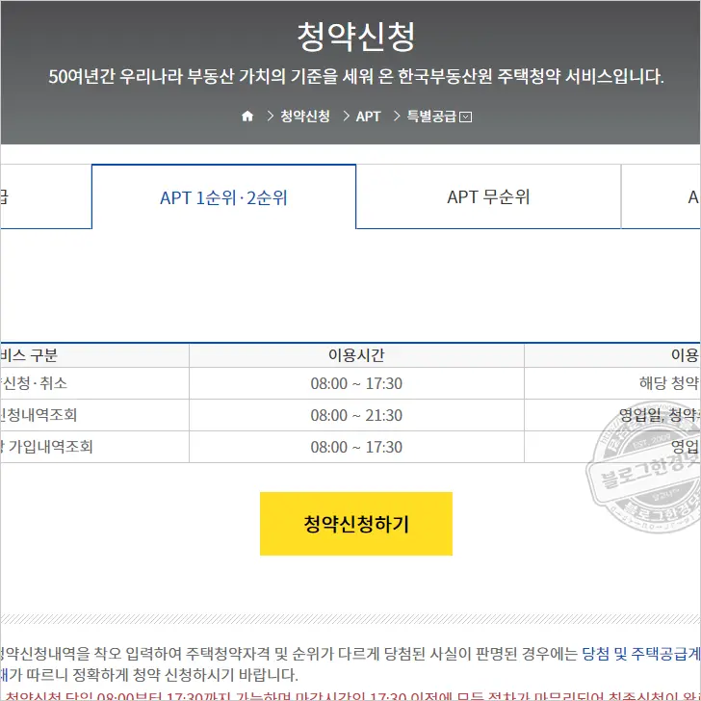Click the subtitle about 한국부동산원 주택청약 서비스
This screenshot has width=701, height=701.
356,76
